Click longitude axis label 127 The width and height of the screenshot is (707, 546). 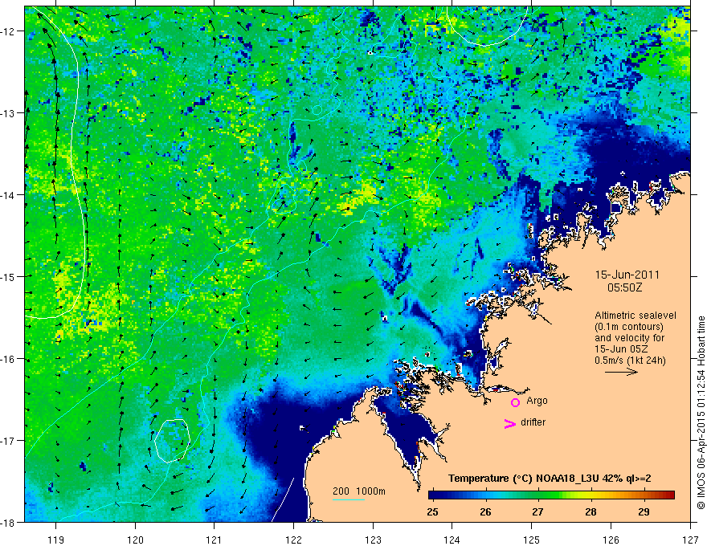point(690,540)
